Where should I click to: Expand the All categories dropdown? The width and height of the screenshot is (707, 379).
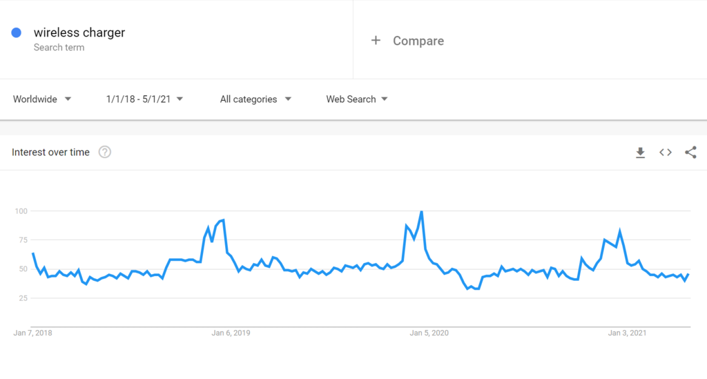pos(255,99)
